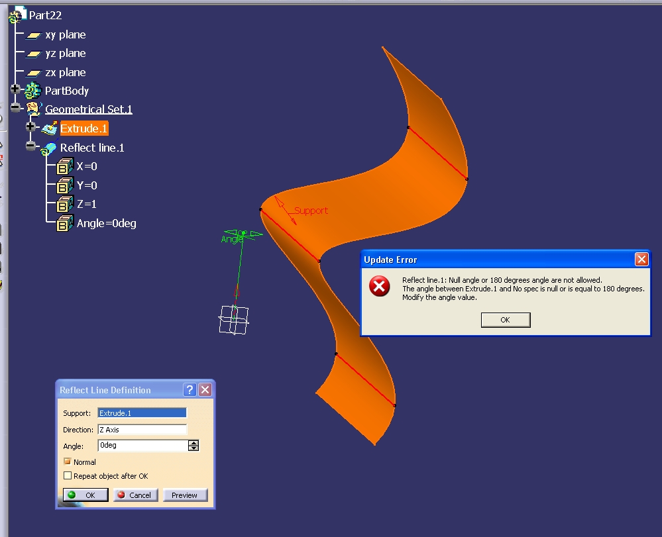The height and width of the screenshot is (537, 662).
Task: Click the Y=0 parameter icon
Action: (x=64, y=185)
